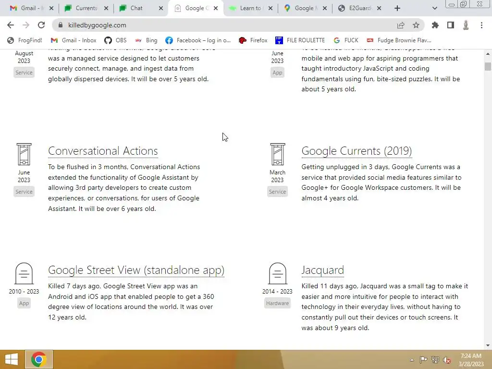492x369 pixels.
Task: Open the Google bookmark beside FILE ROULETTE
Action: coord(346,40)
